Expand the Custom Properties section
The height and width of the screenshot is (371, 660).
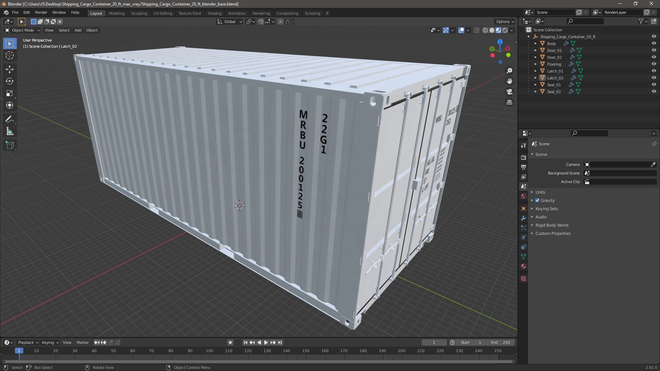click(553, 233)
